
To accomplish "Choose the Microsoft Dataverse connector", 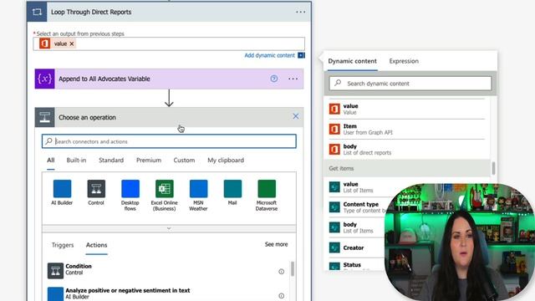I will point(267,195).
